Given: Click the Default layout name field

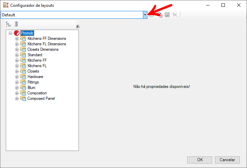Looking at the screenshot, I should pyautogui.click(x=72, y=15).
